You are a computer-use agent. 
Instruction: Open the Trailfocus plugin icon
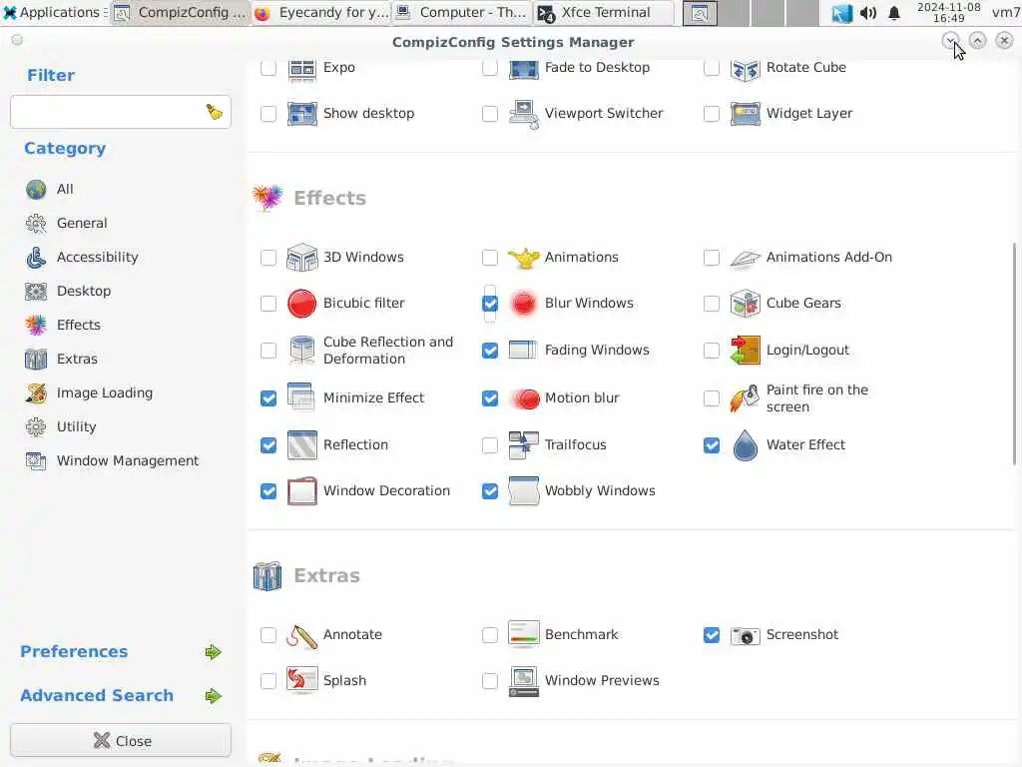point(523,444)
